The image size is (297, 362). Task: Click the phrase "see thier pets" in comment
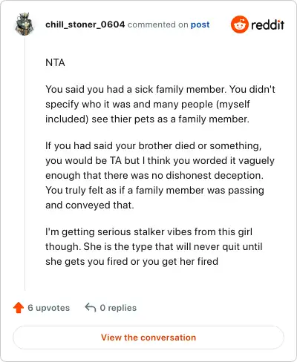pos(123,119)
